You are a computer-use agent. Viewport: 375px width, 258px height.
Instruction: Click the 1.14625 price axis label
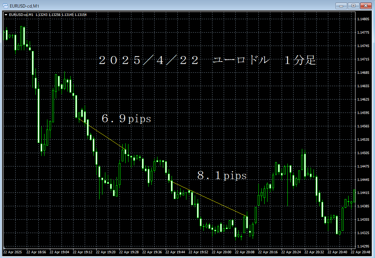click(x=363, y=100)
